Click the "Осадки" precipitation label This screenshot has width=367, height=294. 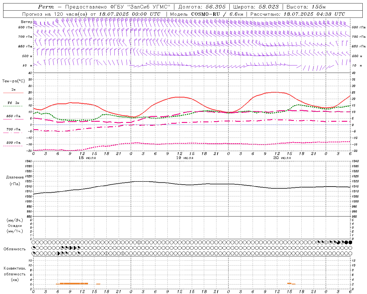coord(15,226)
